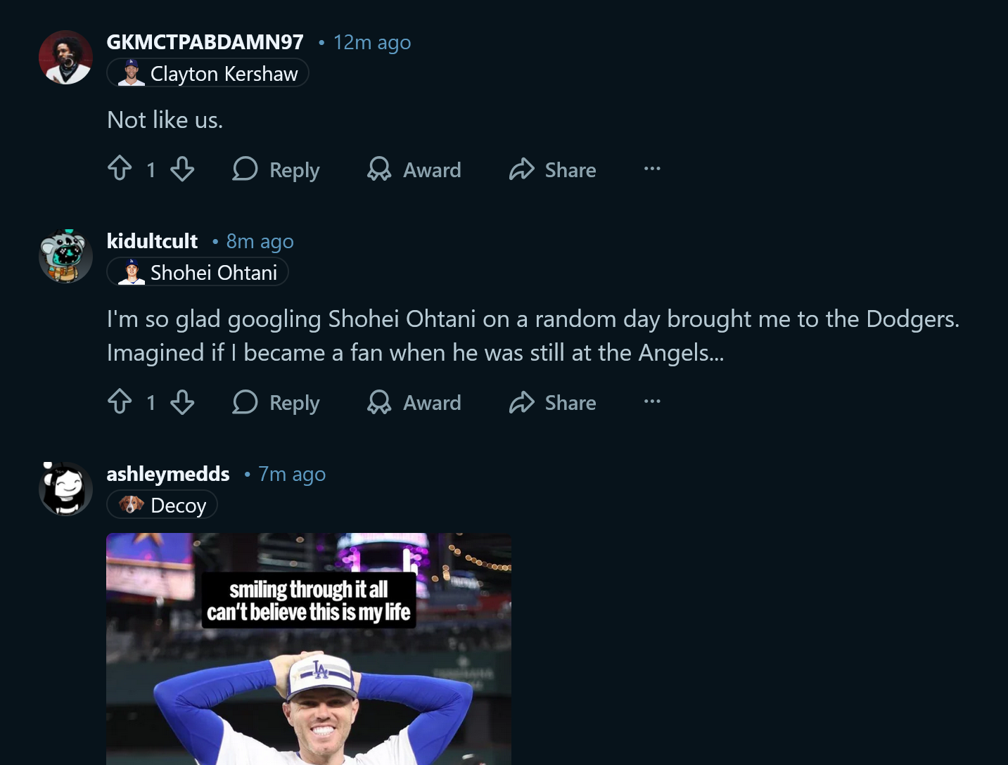This screenshot has width=1008, height=765.
Task: Click the "12m ago" comment timestamp
Action: (x=371, y=43)
